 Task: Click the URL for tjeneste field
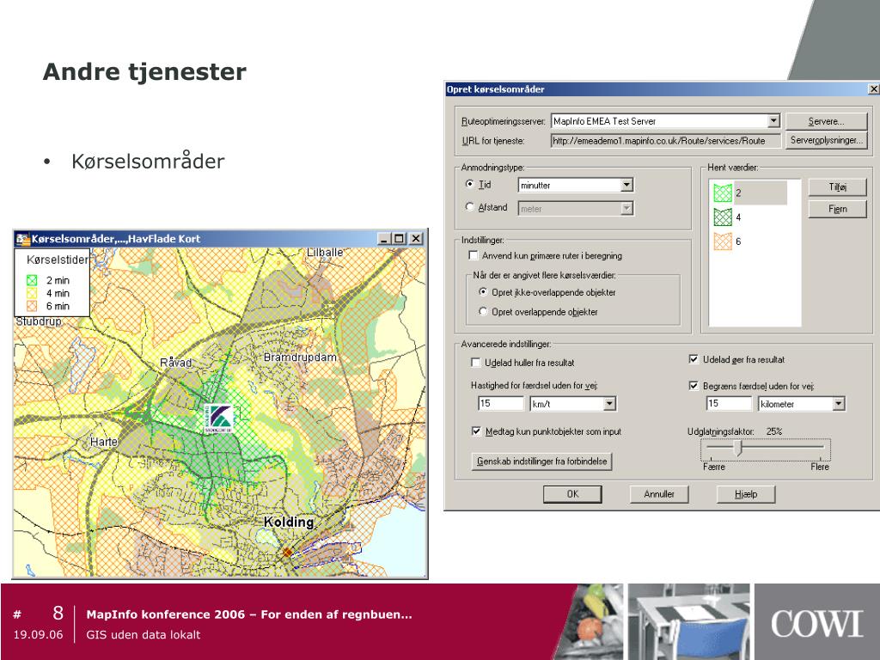point(666,141)
